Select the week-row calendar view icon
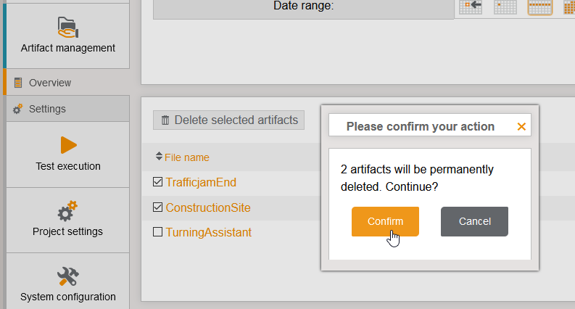This screenshot has height=309, width=575. coord(539,7)
